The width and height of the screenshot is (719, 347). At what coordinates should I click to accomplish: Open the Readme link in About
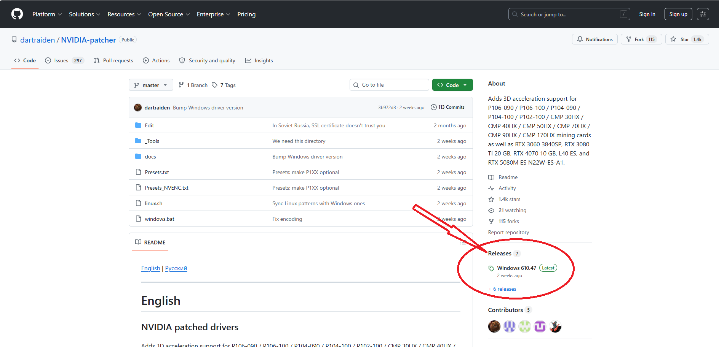pyautogui.click(x=503, y=177)
